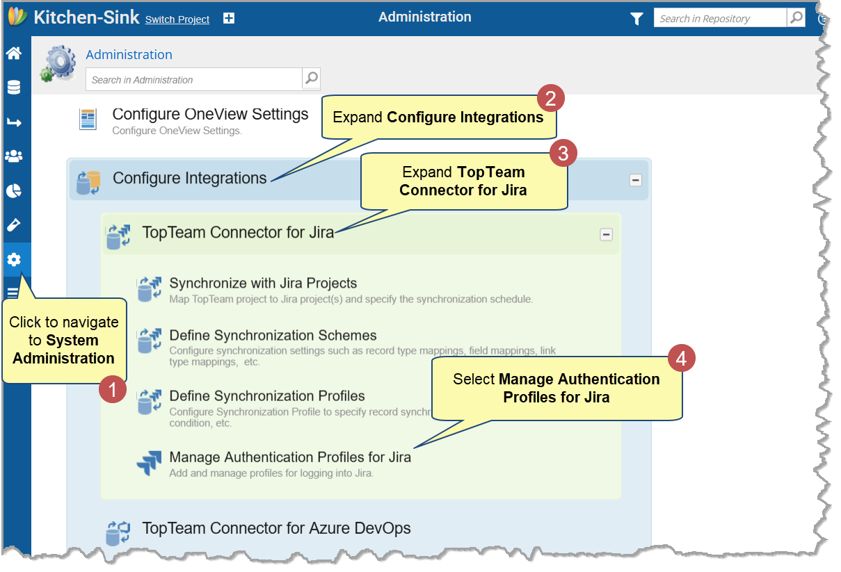The image size is (841, 572).
Task: Click the Configure OneView Settings icon
Action: [x=88, y=120]
